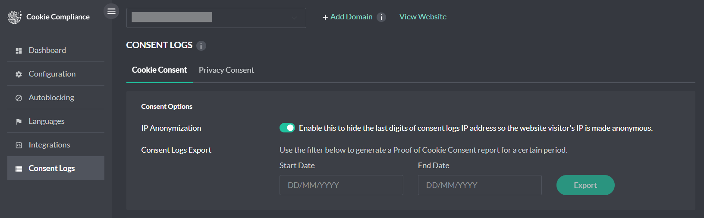Open the View Website link
This screenshot has width=704, height=218.
coord(423,17)
